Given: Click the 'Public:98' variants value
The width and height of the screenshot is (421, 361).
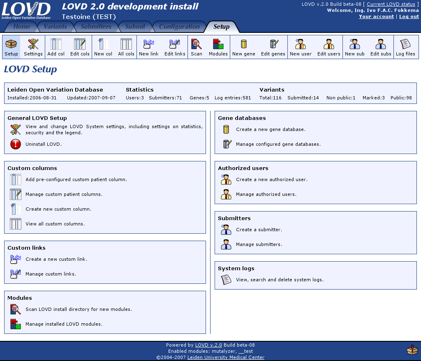Looking at the screenshot, I should tap(401, 98).
